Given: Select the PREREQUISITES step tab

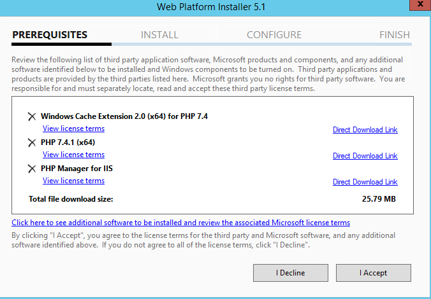Looking at the screenshot, I should click(x=50, y=35).
